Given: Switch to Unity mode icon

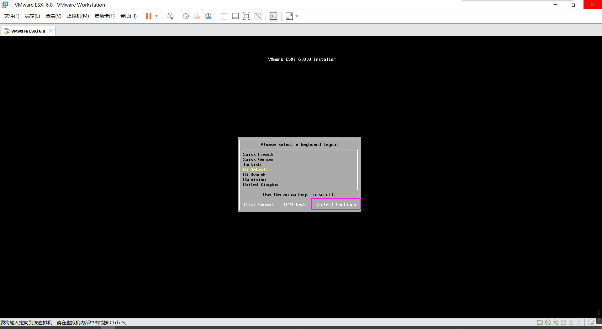Looking at the screenshot, I should (258, 16).
